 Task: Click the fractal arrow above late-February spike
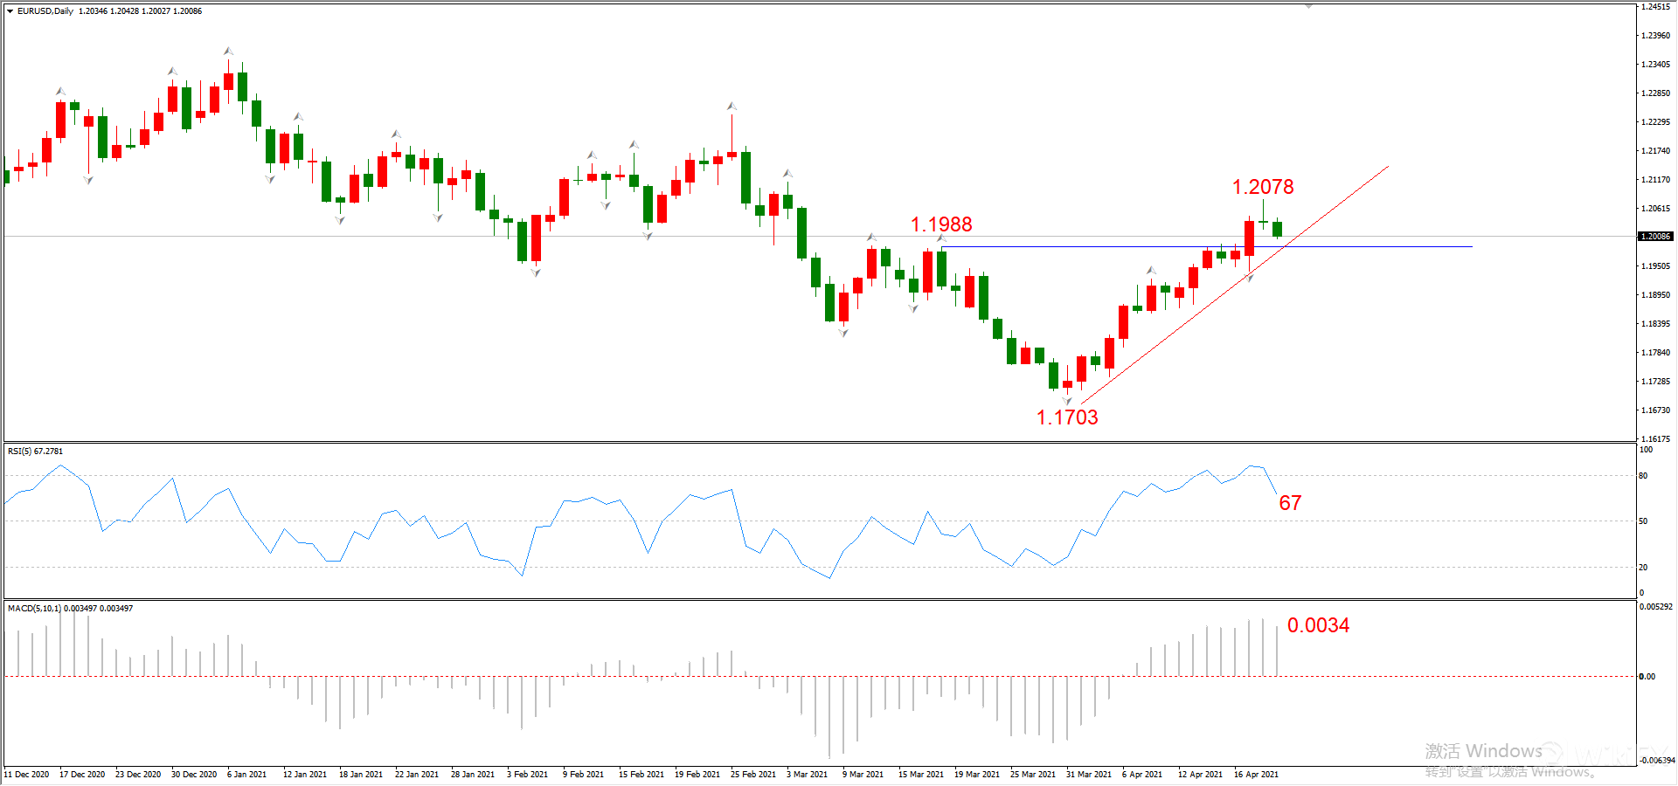pyautogui.click(x=732, y=107)
